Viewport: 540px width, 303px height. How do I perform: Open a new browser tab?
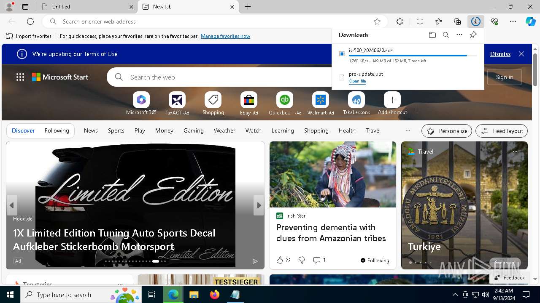click(248, 7)
